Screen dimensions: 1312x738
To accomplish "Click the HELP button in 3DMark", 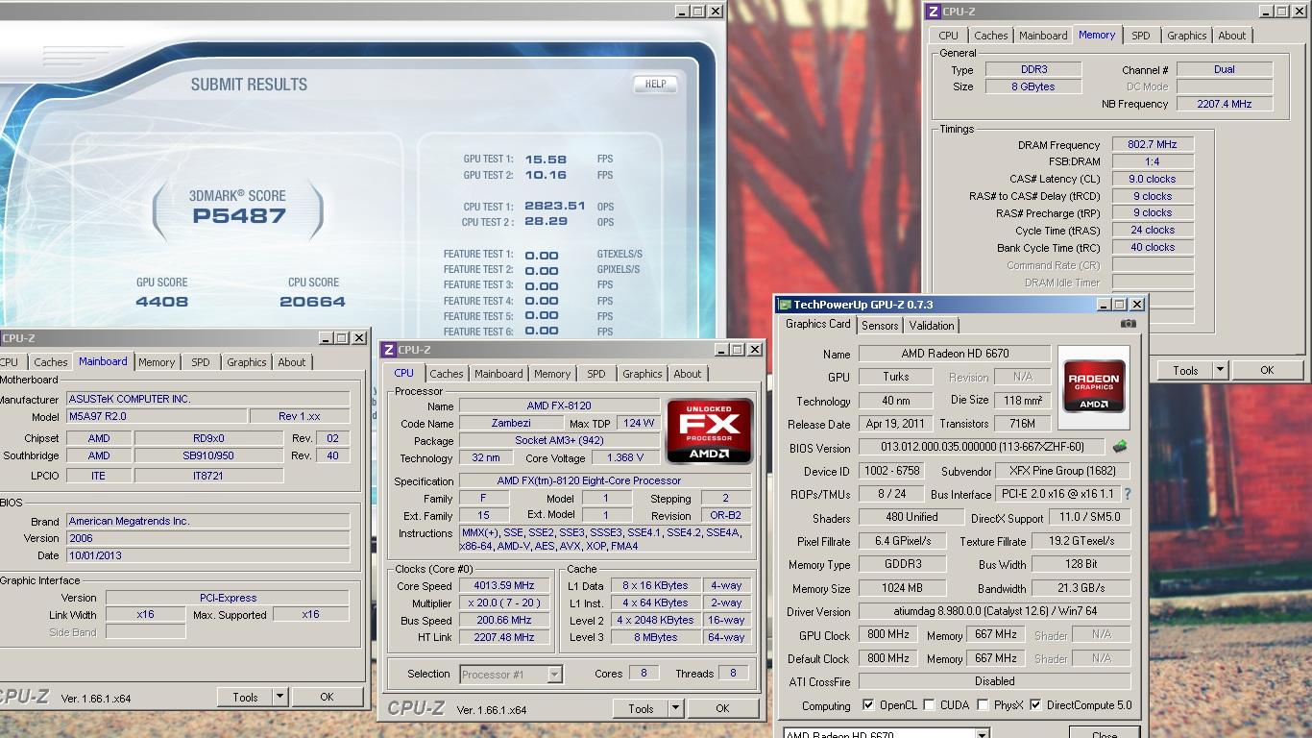I will [655, 85].
